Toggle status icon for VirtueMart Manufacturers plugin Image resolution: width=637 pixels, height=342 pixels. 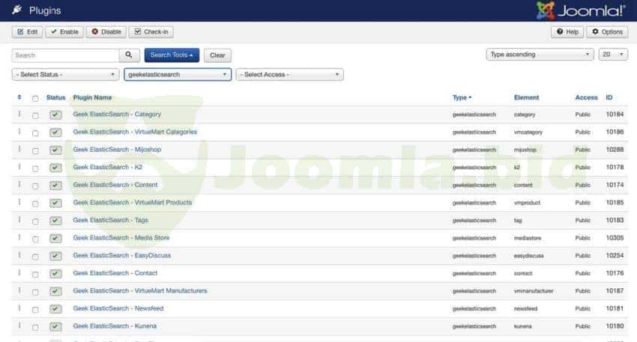55,291
